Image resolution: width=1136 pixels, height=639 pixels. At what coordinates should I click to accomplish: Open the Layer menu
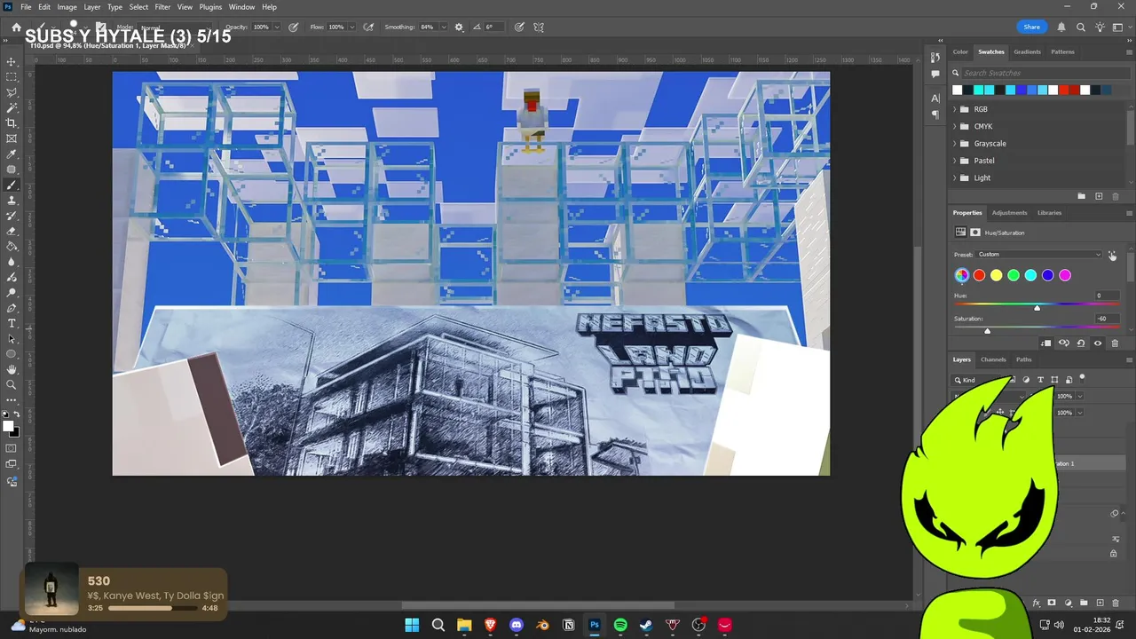click(92, 7)
